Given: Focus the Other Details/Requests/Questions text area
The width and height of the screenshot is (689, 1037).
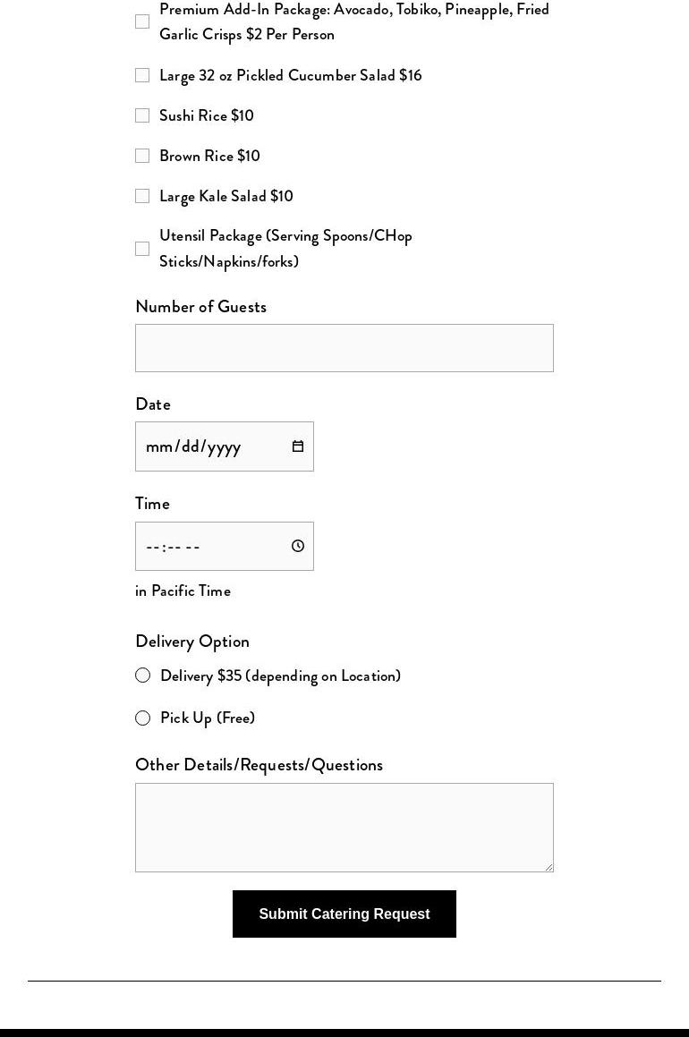Looking at the screenshot, I should coord(344,828).
